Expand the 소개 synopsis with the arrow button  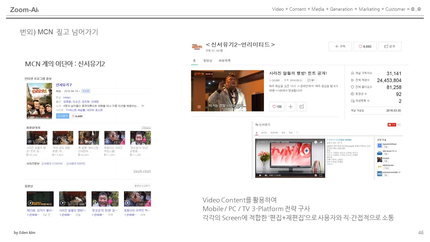142,106
